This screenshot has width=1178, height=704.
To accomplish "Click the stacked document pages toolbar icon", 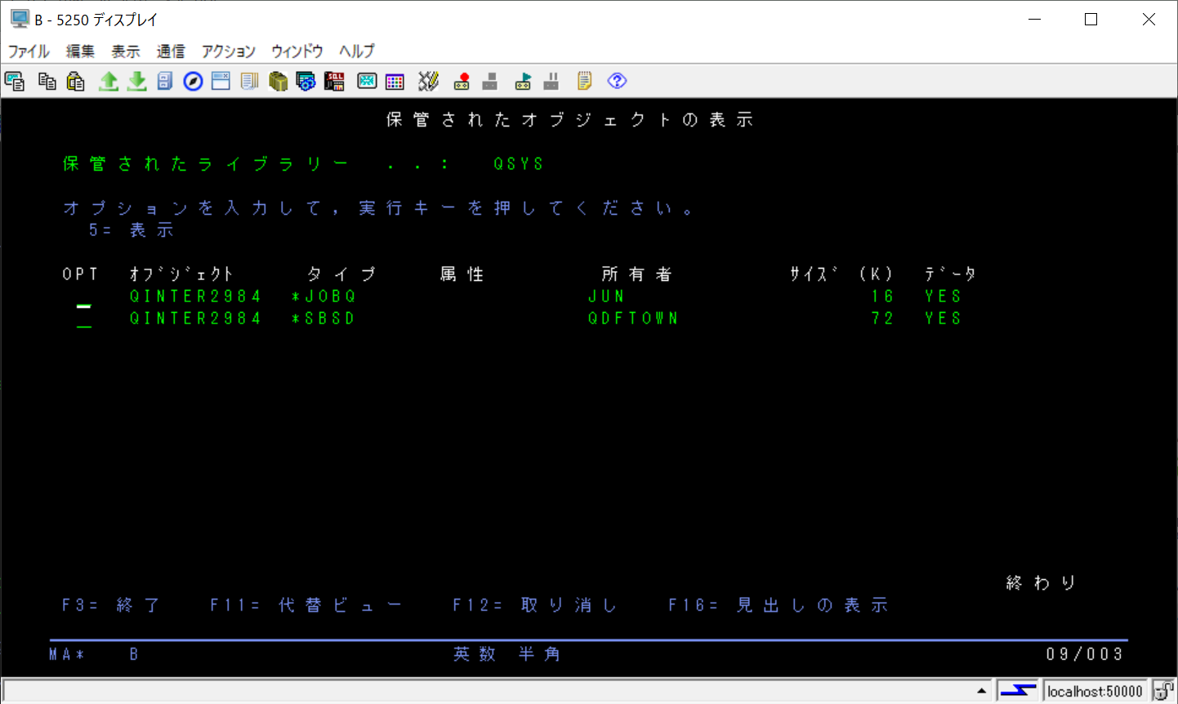I will [249, 81].
